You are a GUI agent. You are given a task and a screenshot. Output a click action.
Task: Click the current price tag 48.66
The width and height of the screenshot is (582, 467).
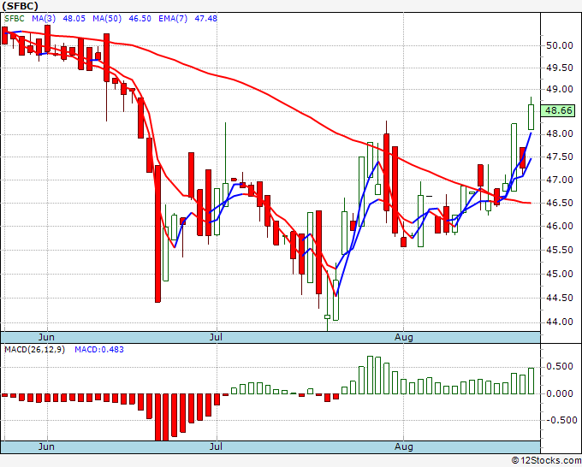[558, 110]
